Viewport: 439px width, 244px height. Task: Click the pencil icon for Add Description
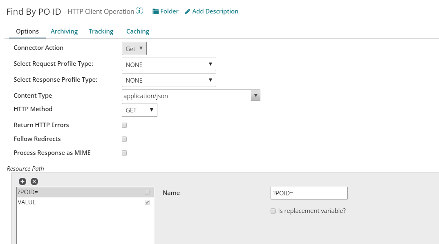click(x=188, y=11)
